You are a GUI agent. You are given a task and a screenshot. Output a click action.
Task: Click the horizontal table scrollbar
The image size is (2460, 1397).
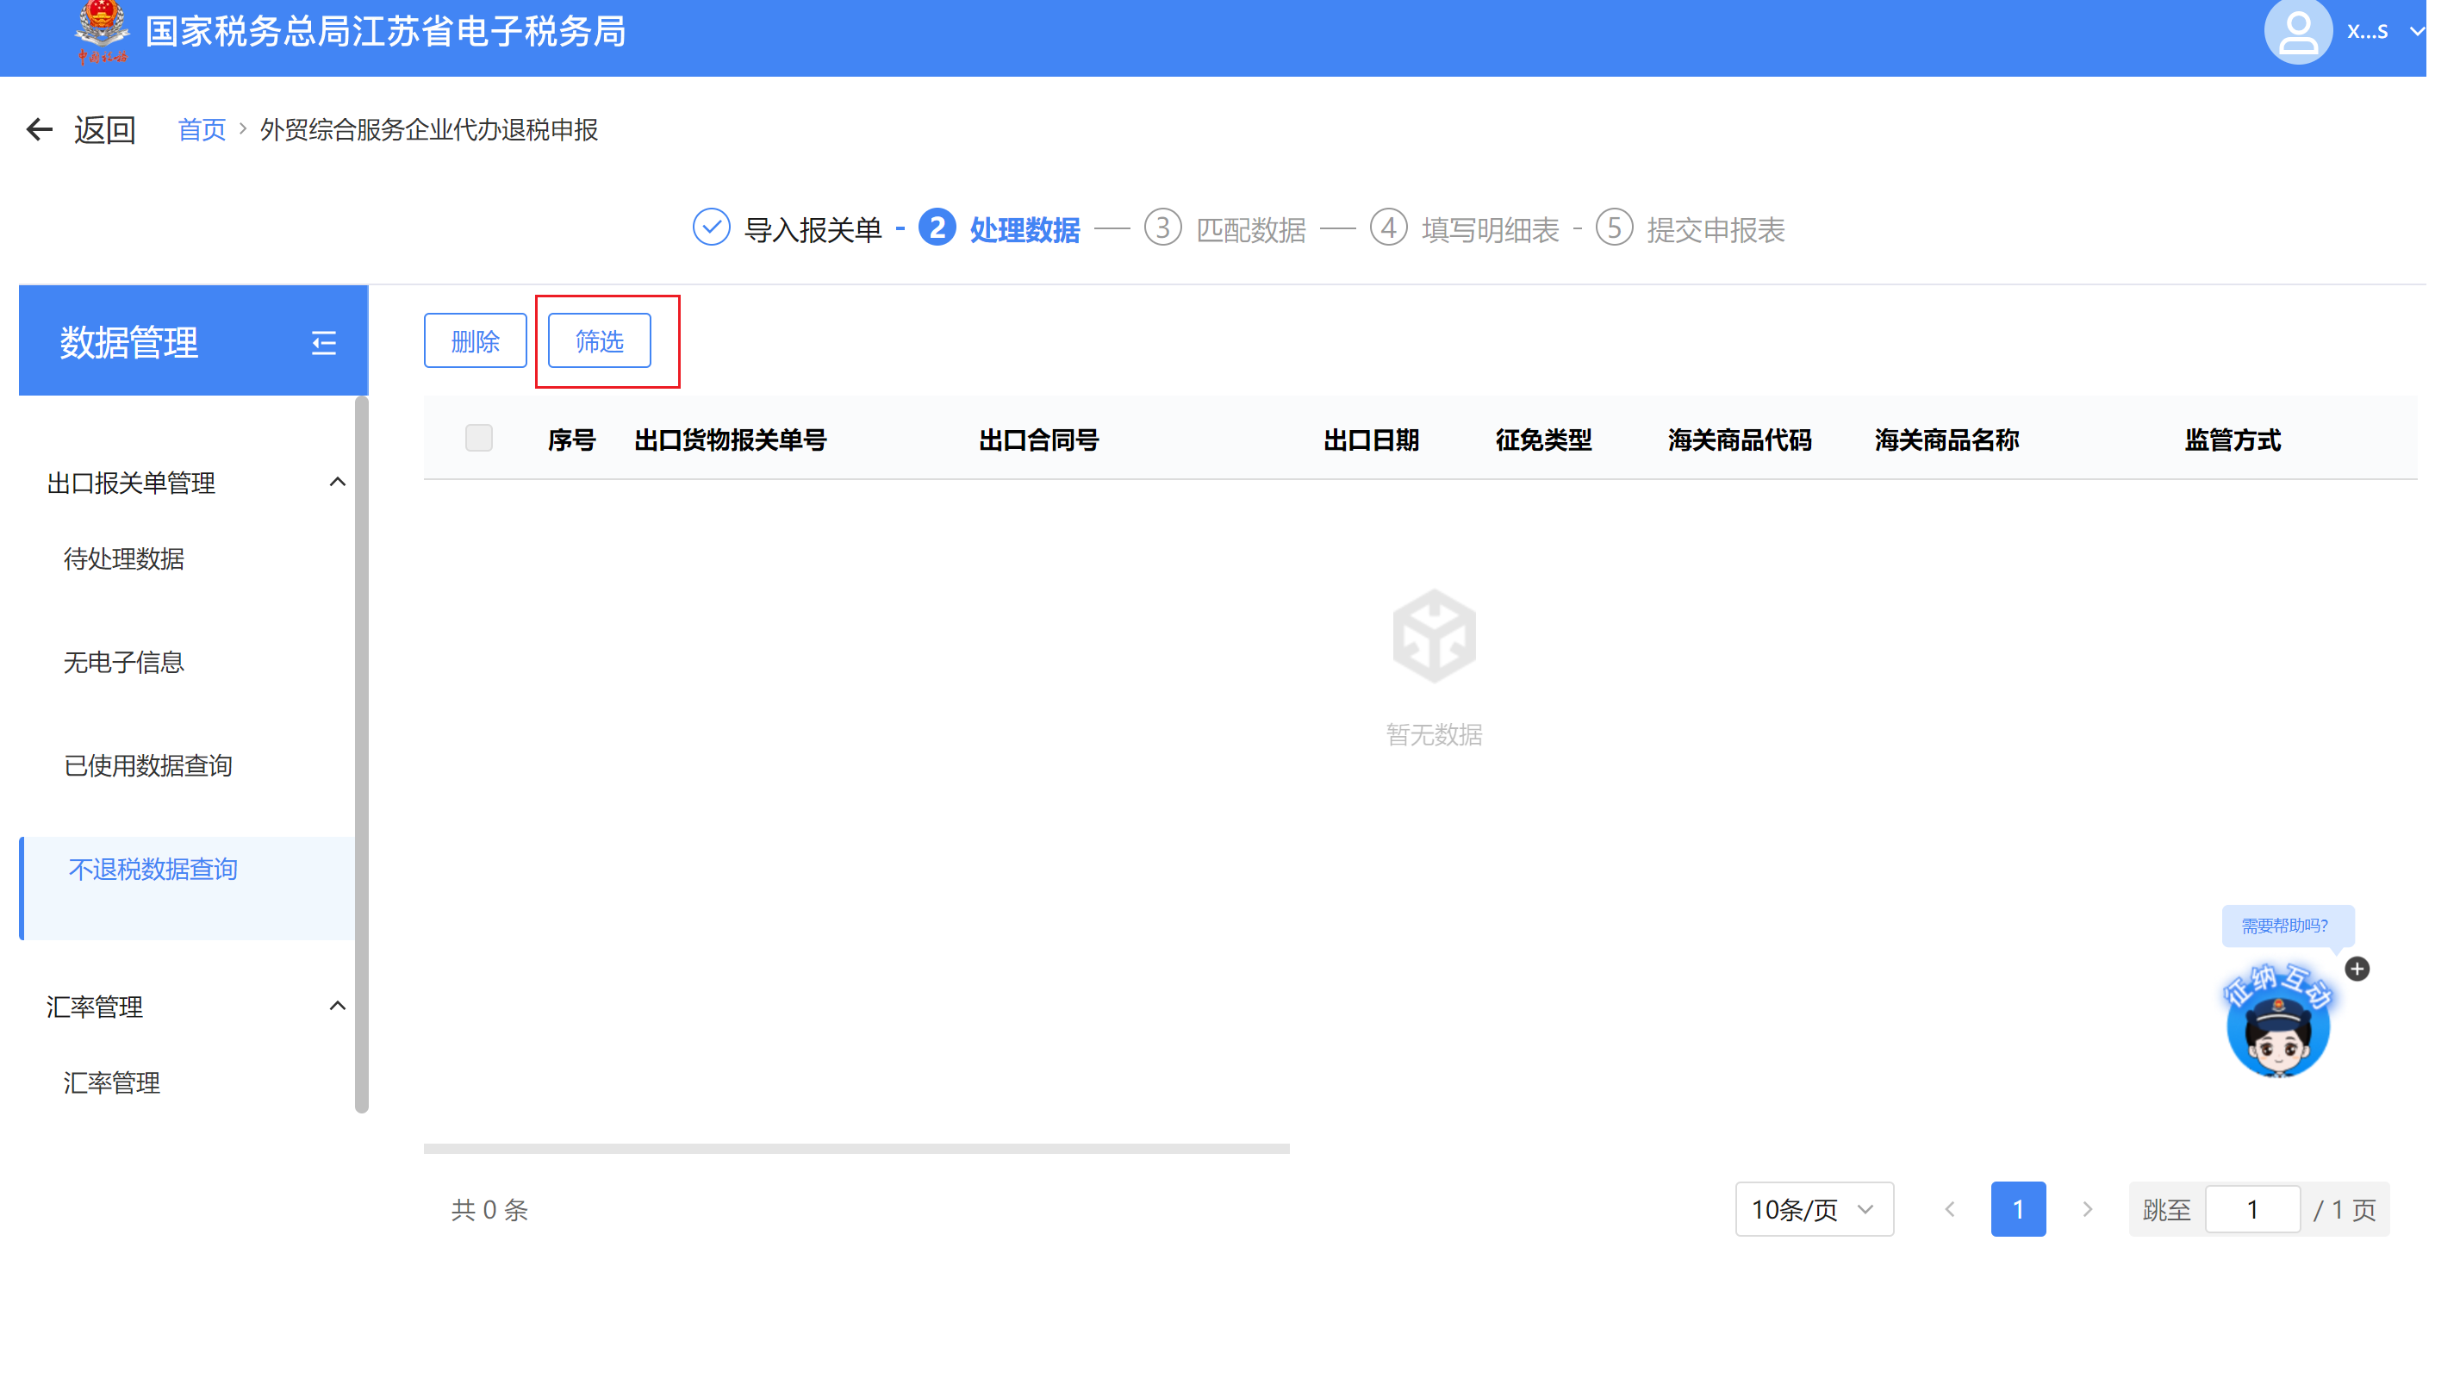pyautogui.click(x=856, y=1149)
